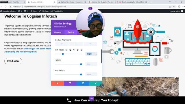Click Min Height hover cursor icon
Viewport: 185px width, 104px height.
tap(74, 50)
